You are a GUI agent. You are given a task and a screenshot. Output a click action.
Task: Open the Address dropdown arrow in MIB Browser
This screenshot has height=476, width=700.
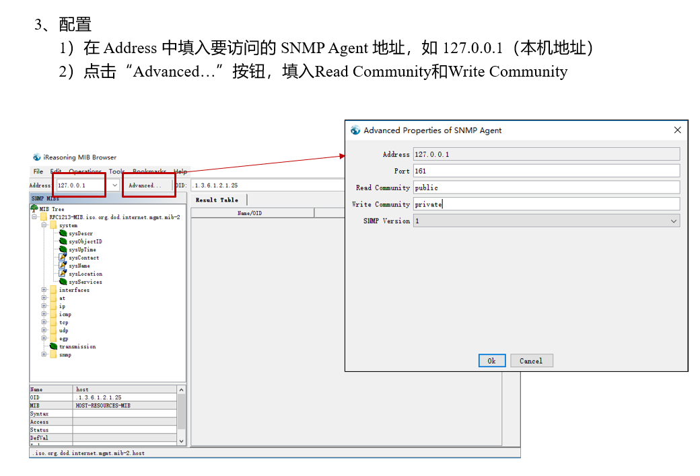114,185
